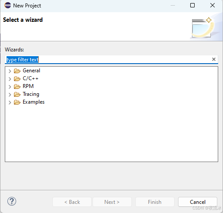Image resolution: width=223 pixels, height=213 pixels.
Task: Click the < Back button
Action: 72,202
